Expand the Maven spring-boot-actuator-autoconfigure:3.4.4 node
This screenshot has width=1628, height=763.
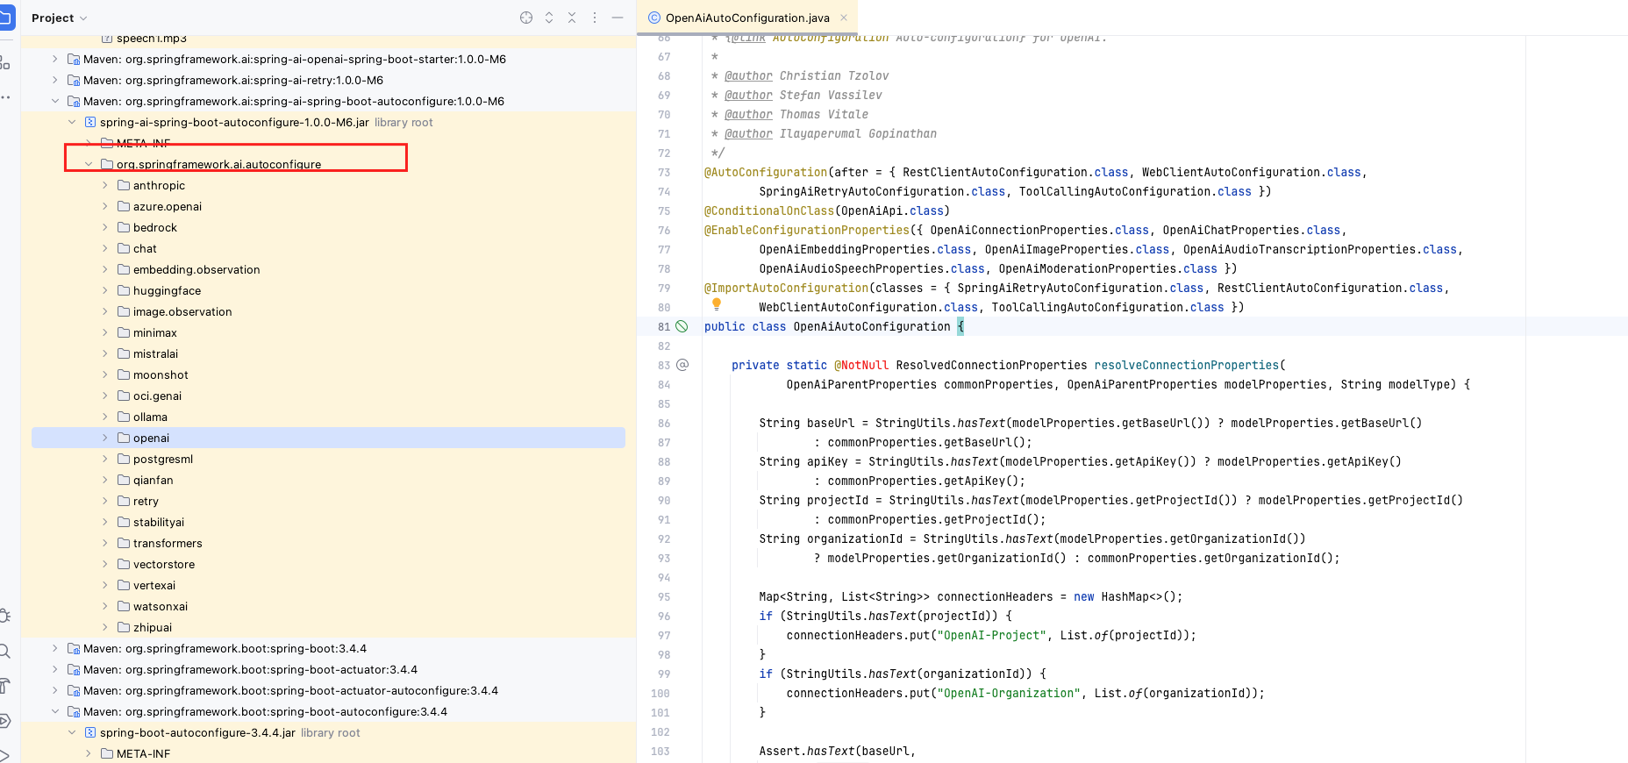55,691
